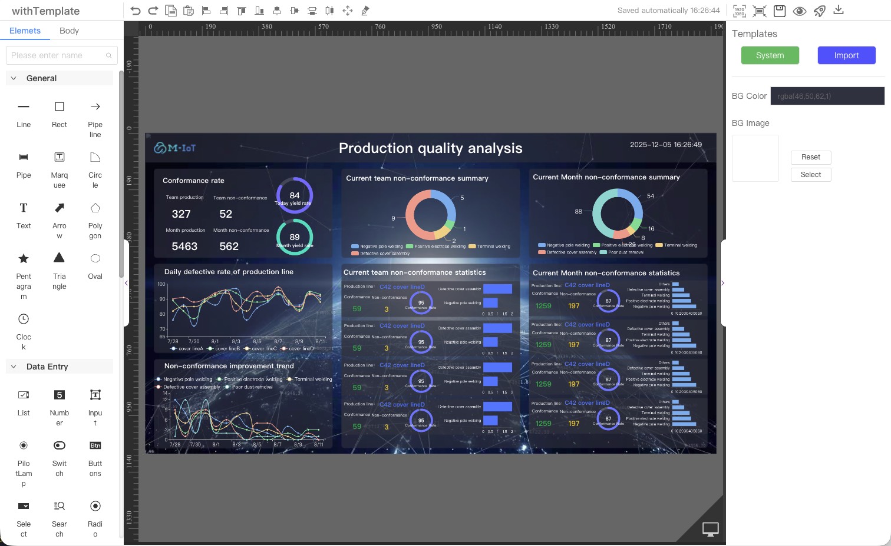Open the Elemets tab
Image resolution: width=891 pixels, height=546 pixels.
25,31
